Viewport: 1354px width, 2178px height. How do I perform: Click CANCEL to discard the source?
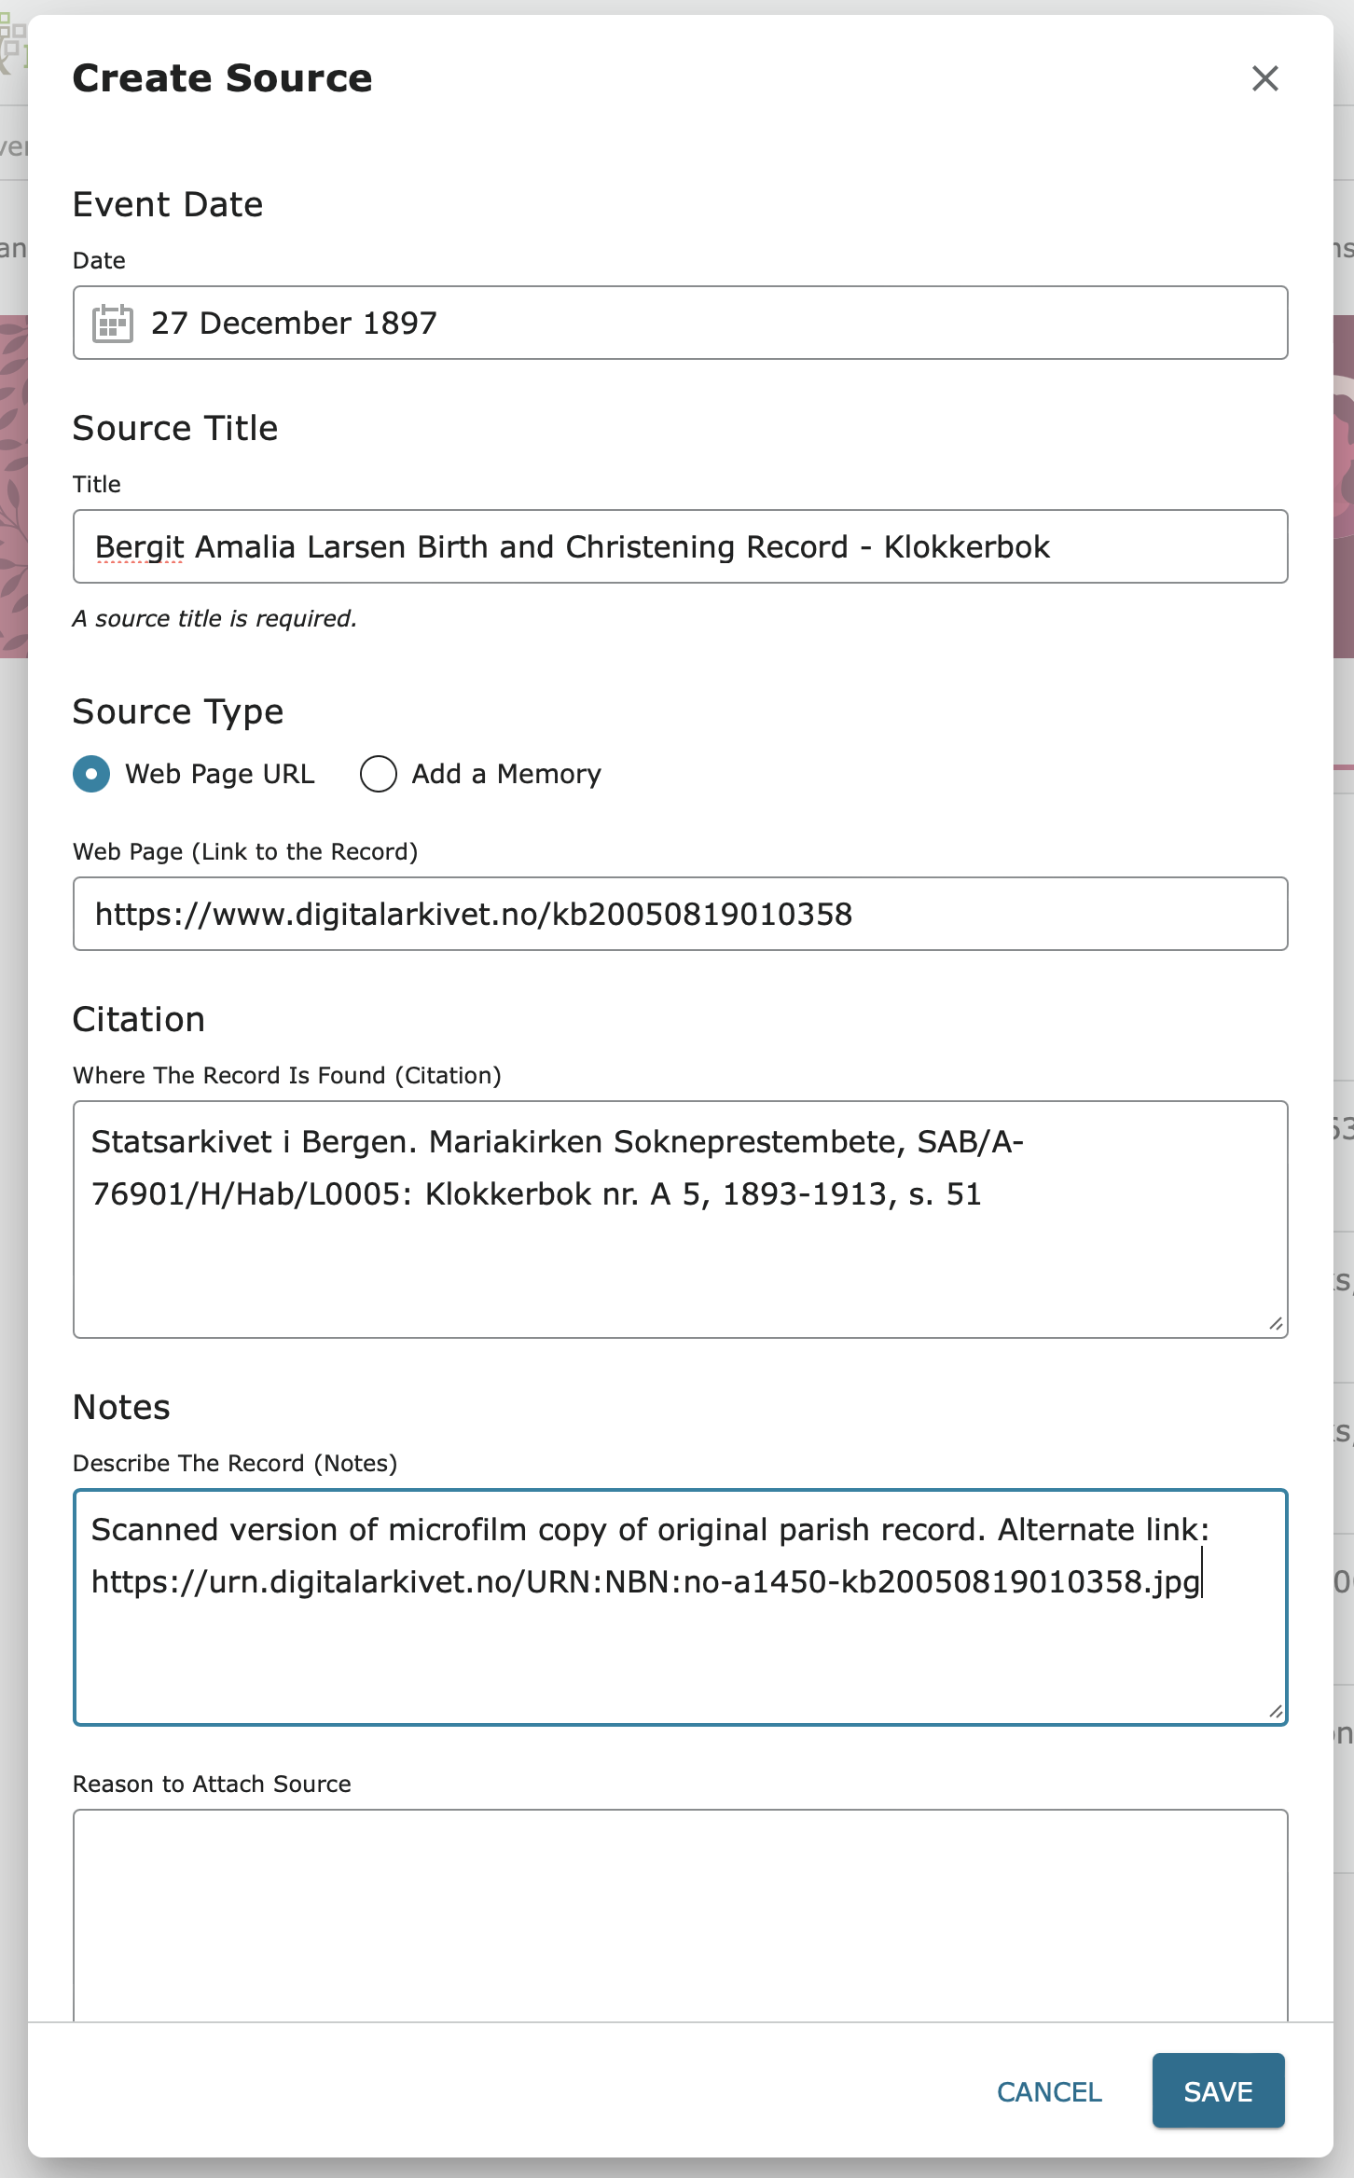tap(1048, 2091)
